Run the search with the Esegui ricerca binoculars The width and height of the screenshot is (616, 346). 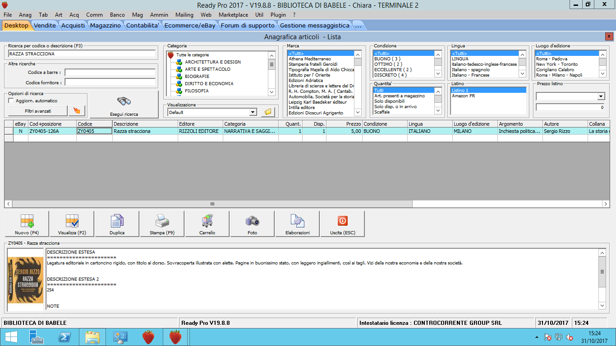tap(124, 105)
